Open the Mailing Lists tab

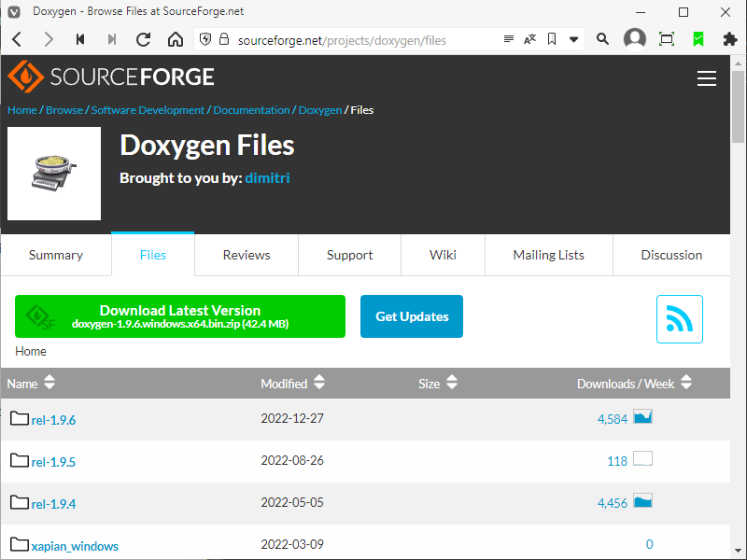[549, 255]
